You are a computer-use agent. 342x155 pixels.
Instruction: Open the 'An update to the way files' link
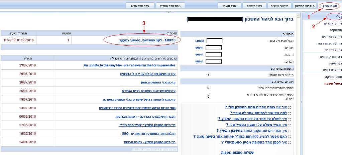[x=129, y=65]
